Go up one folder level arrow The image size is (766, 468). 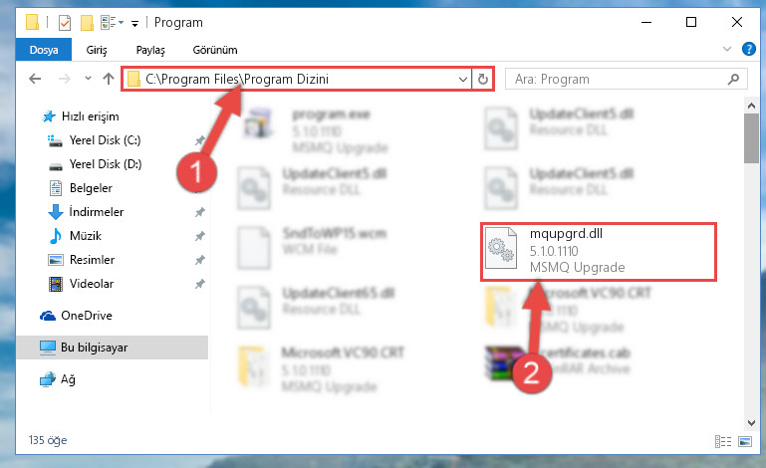pyautogui.click(x=109, y=79)
